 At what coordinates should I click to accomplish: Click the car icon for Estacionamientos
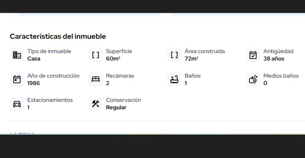point(17,104)
